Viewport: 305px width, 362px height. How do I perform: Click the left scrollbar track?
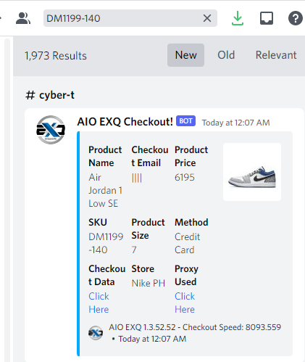tap(7, 200)
